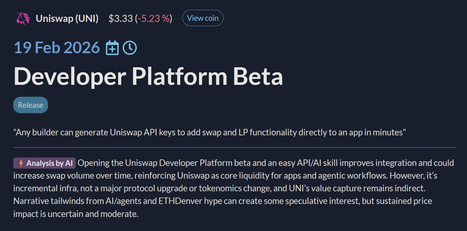The width and height of the screenshot is (467, 231).
Task: Open the View coin page
Action: tap(203, 18)
